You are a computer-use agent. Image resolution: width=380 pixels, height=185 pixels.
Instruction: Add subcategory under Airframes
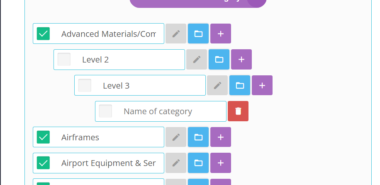[x=221, y=137]
